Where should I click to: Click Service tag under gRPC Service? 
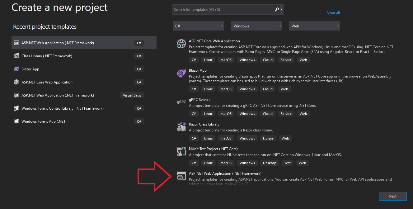[286, 114]
